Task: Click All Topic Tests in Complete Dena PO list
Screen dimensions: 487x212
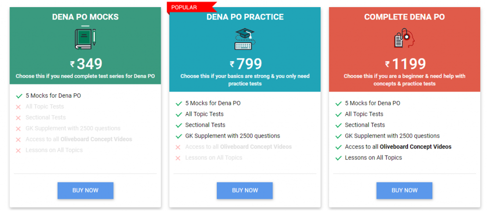Action: click(364, 114)
